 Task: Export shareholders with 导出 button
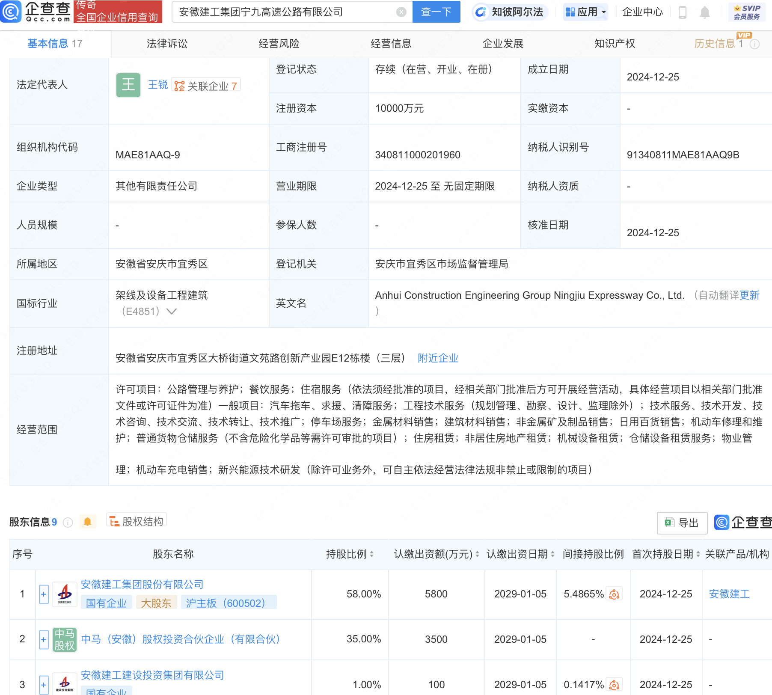tap(682, 523)
